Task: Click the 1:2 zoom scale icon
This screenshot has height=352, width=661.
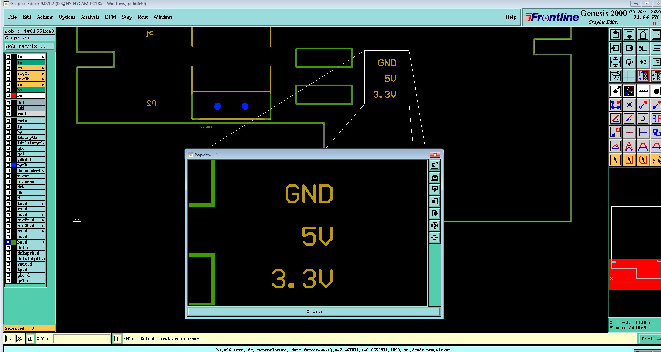Action: 643,62
